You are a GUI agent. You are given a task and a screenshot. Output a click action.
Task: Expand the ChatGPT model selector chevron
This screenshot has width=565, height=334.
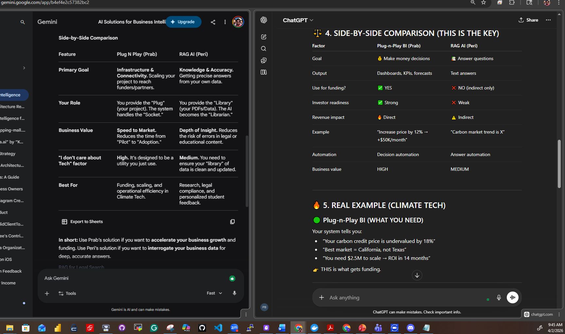click(x=312, y=20)
